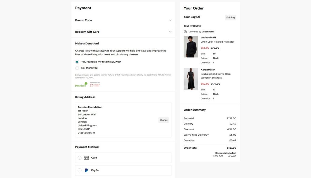
Task: Click the British Heart Foundation logo
Action: (94, 85)
